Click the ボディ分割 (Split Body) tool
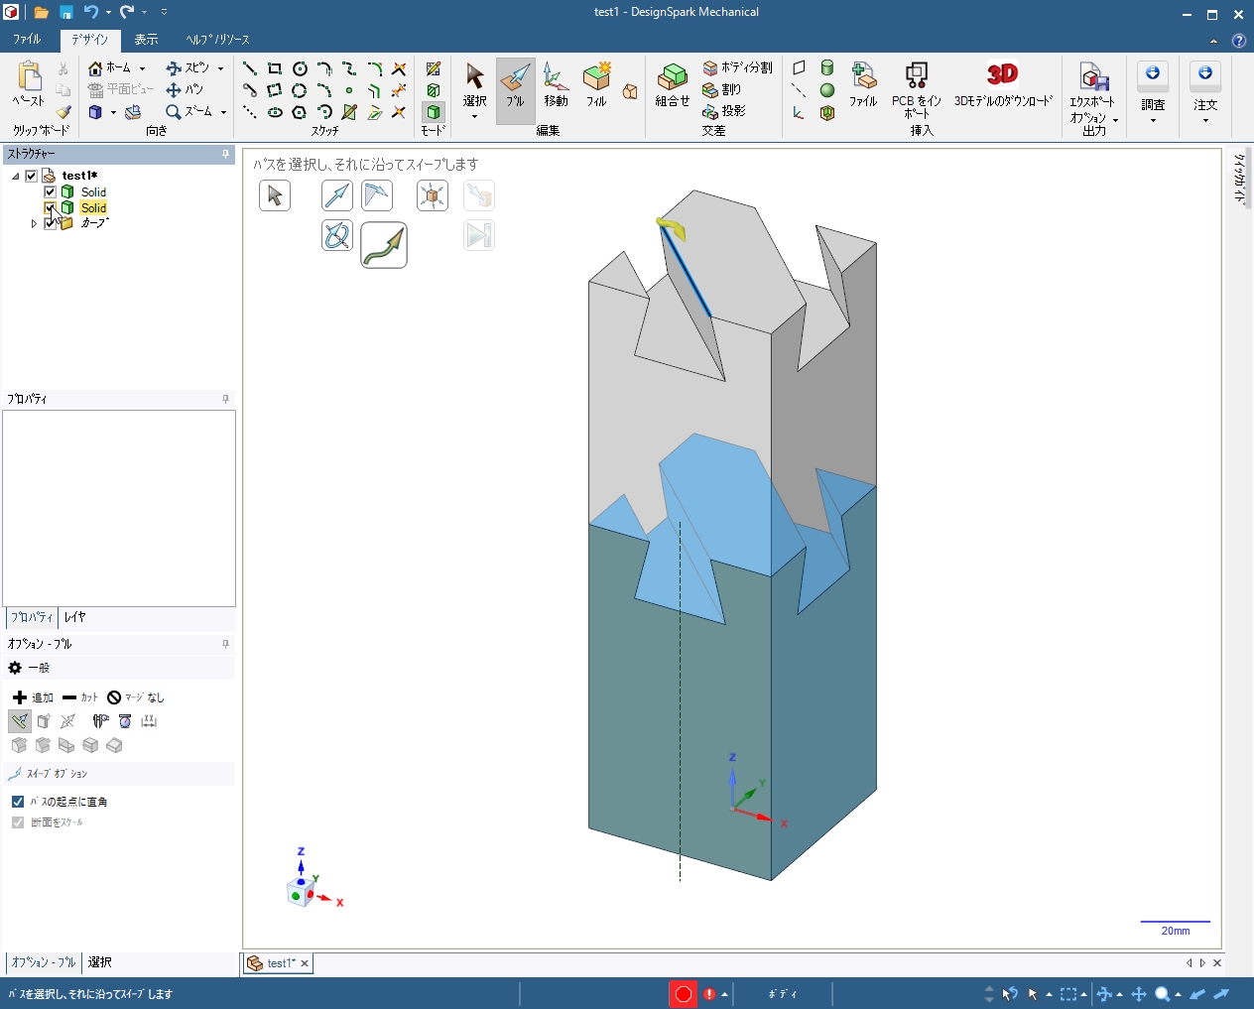The height and width of the screenshot is (1009, 1254). pyautogui.click(x=738, y=67)
